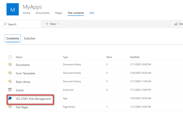Click Document library type in Form Templates row

pyautogui.click(x=72, y=73)
